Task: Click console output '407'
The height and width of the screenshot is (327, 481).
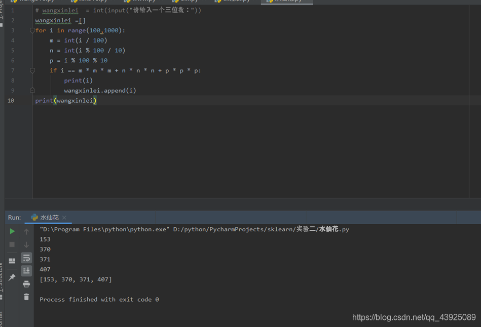Action: coord(45,269)
